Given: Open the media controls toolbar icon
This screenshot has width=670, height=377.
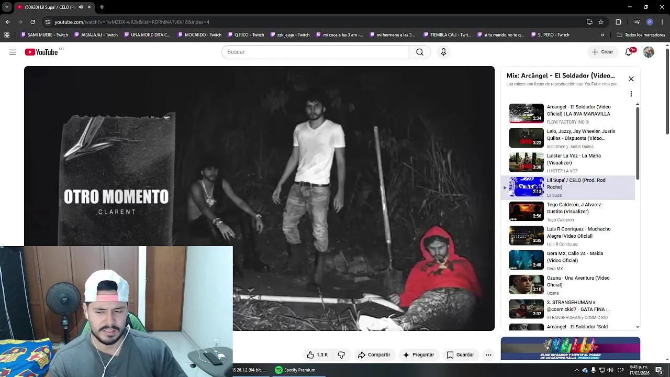Looking at the screenshot, I should [637, 22].
